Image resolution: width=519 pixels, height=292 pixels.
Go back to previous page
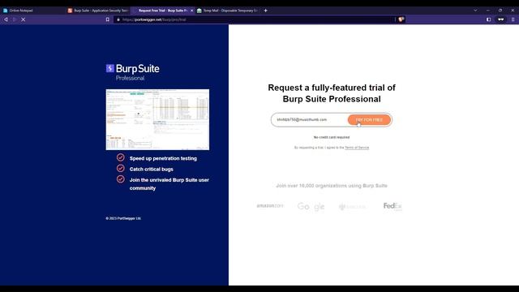(x=6, y=19)
